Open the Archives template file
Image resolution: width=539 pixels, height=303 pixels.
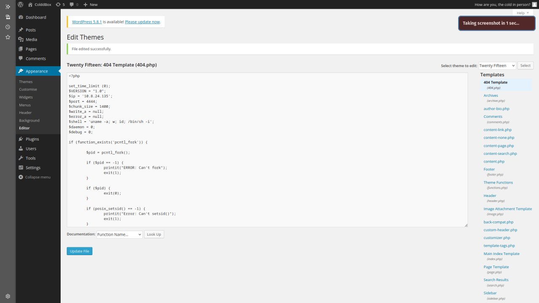(491, 96)
